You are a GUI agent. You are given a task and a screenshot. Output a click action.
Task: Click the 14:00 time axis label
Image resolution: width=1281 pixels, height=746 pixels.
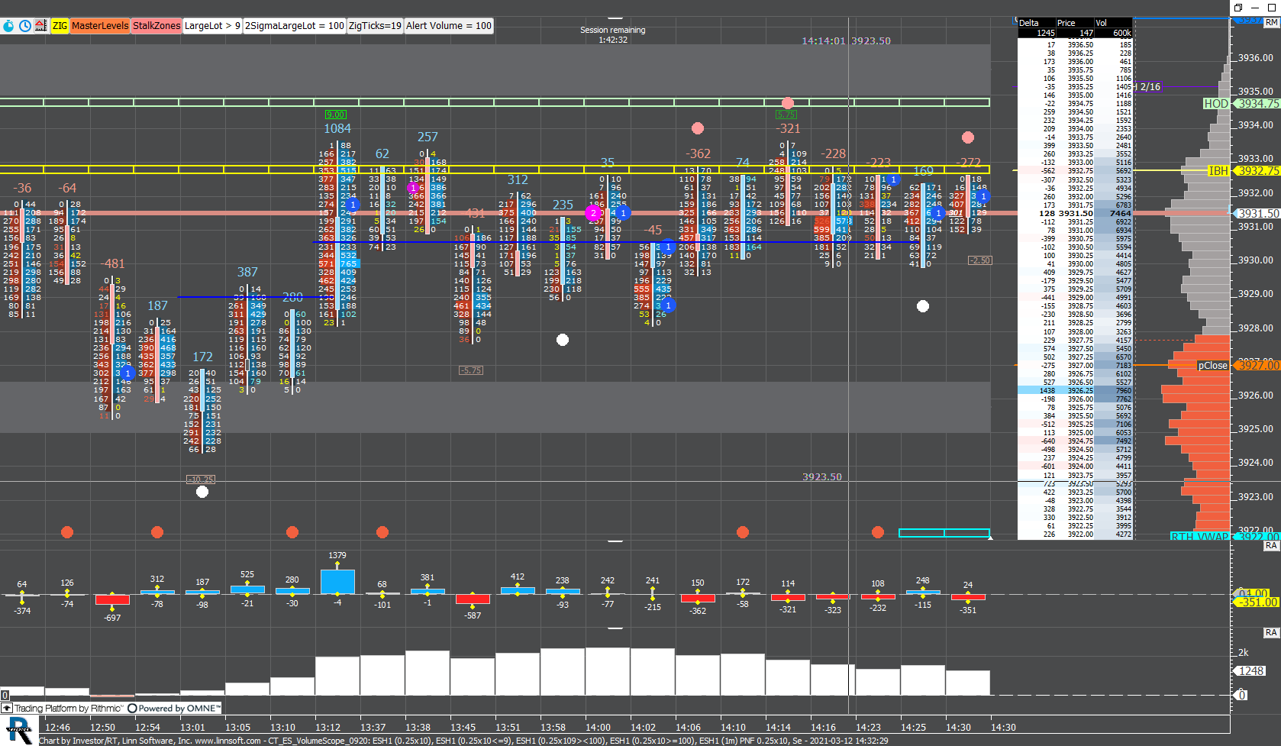598,728
